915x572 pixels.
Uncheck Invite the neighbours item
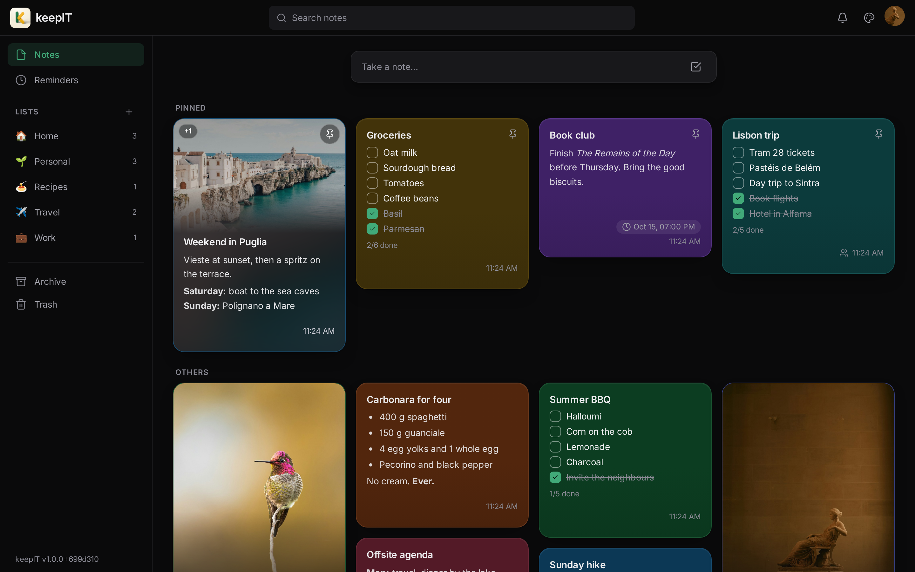[x=555, y=477]
